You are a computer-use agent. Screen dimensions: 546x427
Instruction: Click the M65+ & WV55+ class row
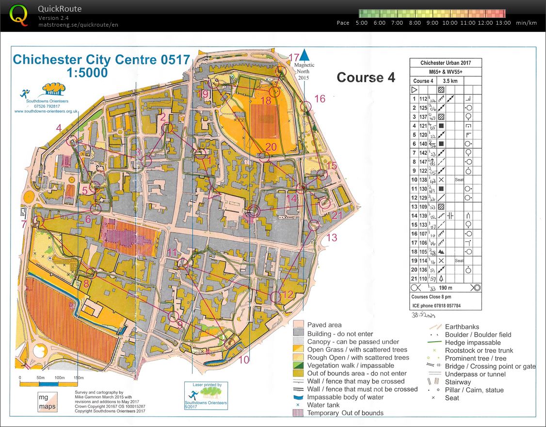(x=445, y=72)
